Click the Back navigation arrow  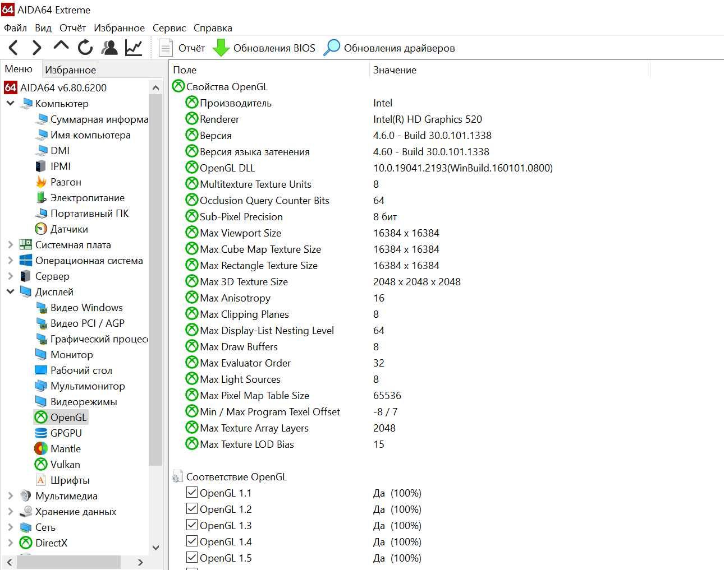pos(13,48)
